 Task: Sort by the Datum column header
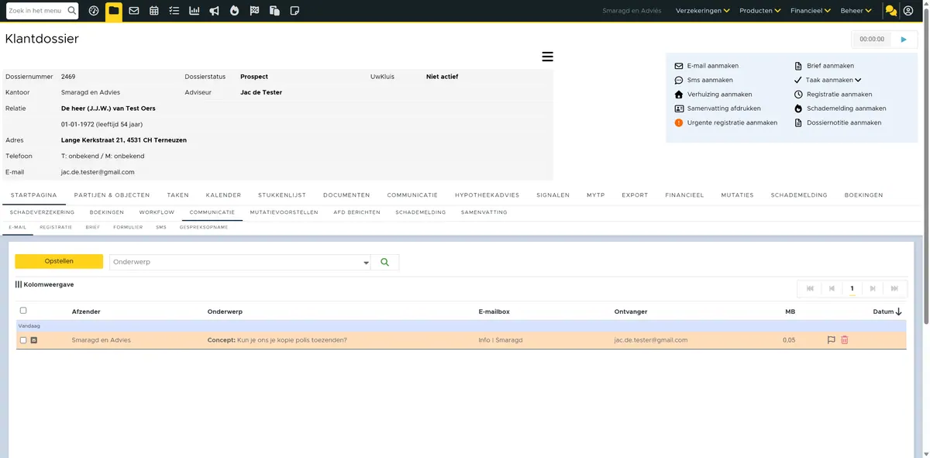(887, 312)
